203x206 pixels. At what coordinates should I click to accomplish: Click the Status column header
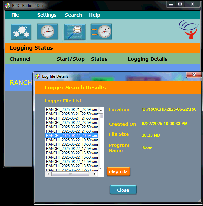click(99, 59)
